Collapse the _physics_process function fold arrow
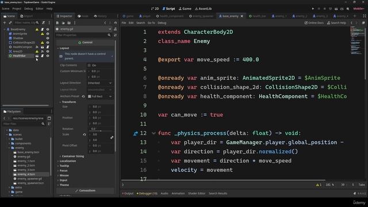This screenshot has width=368, height=207. pyautogui.click(x=154, y=133)
